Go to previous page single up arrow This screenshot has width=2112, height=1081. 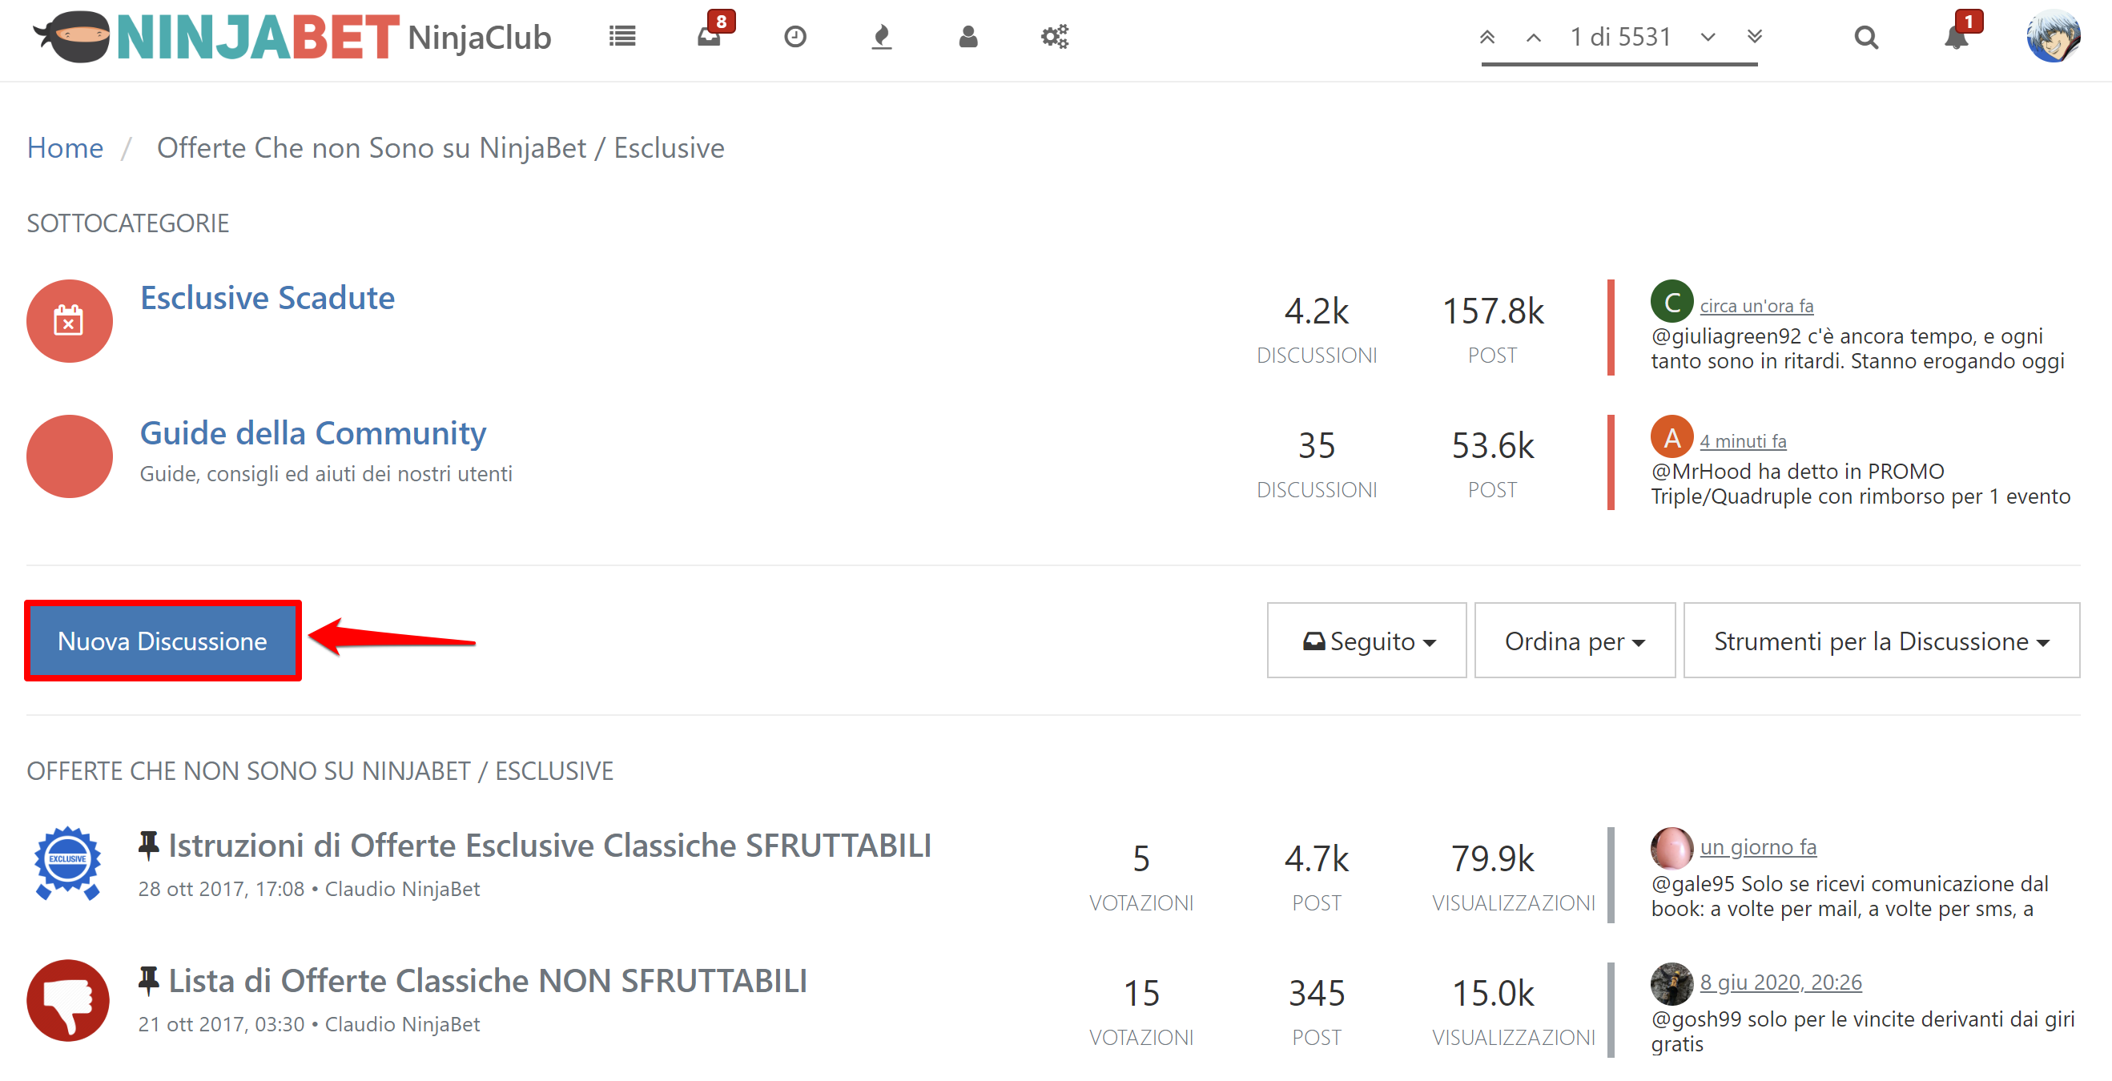(1533, 38)
